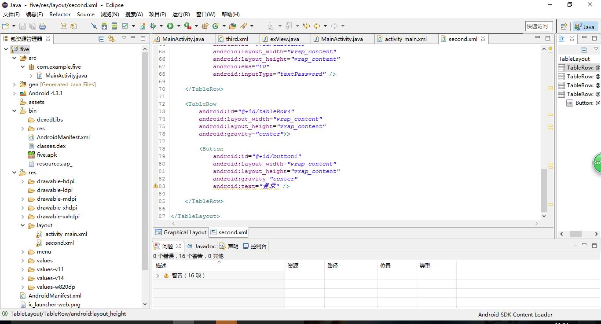Select activity_main.xml in layout folder

[66, 234]
